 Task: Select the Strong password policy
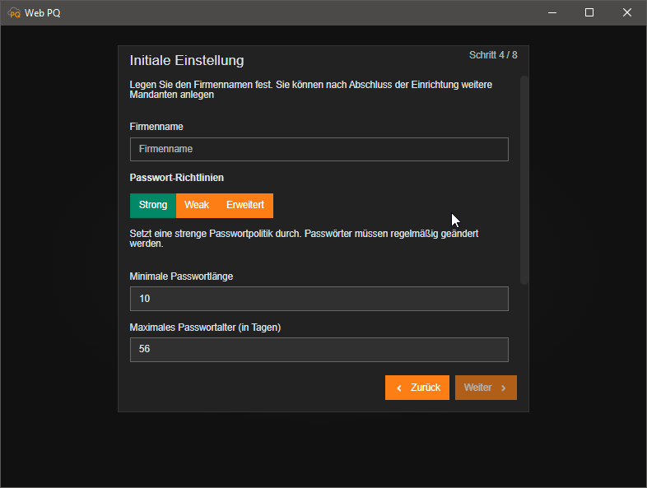coord(153,205)
